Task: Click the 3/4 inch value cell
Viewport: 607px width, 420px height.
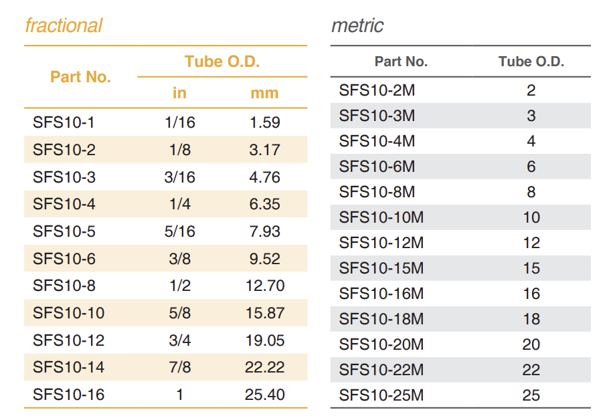Action: tap(179, 340)
